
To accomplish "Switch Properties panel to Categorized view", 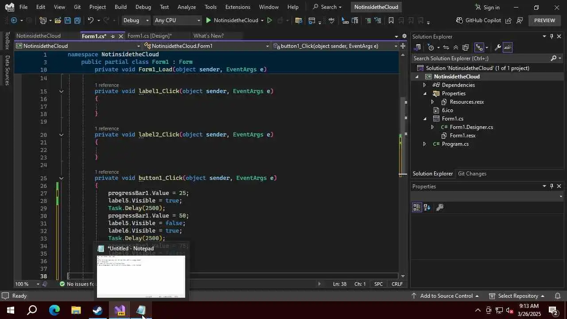I will 416,207.
